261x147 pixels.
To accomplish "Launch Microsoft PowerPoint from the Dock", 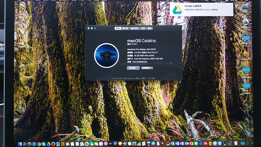I will coord(191,144).
